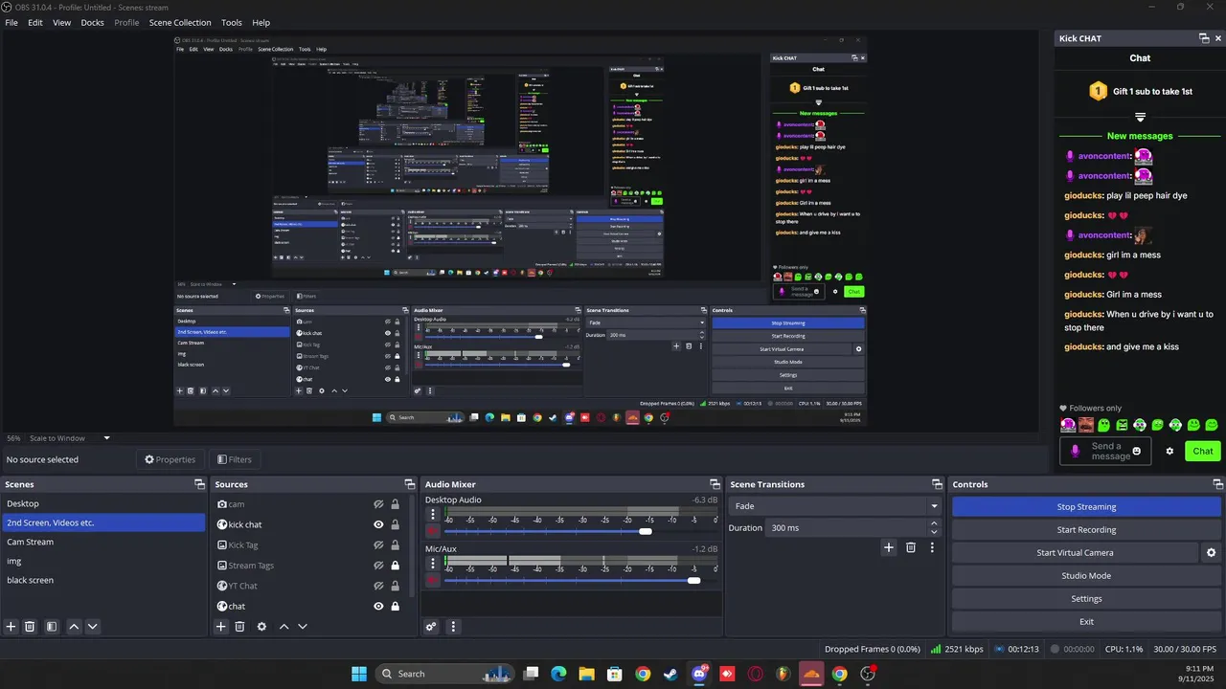This screenshot has width=1226, height=689.
Task: Increase transition duration with up arrow
Action: (x=934, y=523)
